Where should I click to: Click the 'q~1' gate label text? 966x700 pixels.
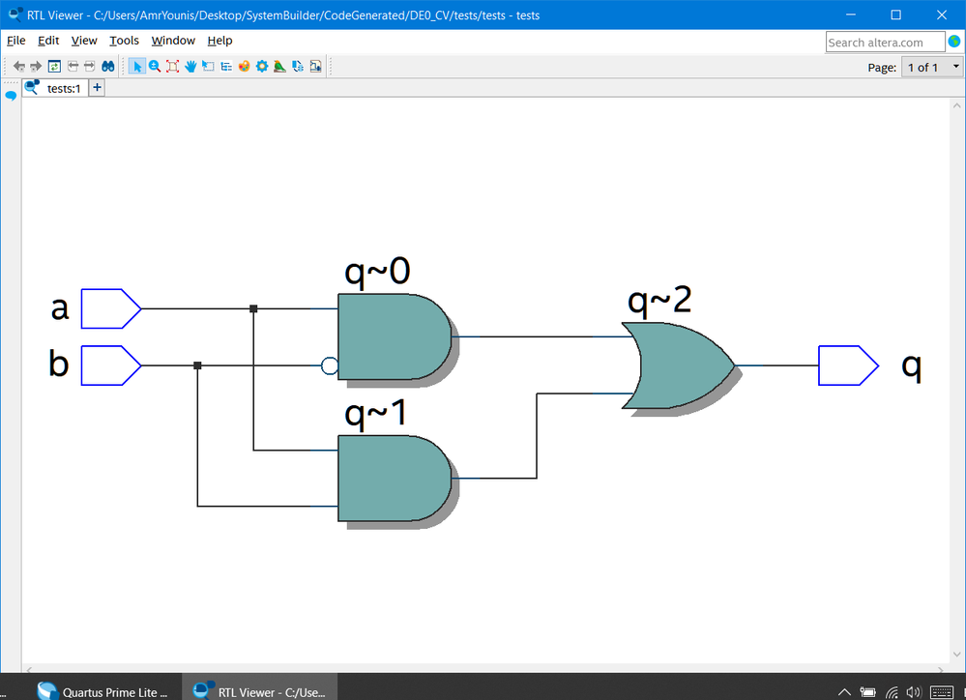(375, 413)
